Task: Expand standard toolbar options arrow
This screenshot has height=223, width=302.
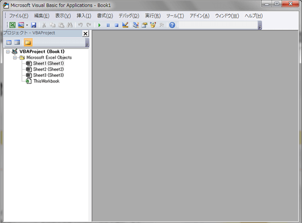Action: 260,25
